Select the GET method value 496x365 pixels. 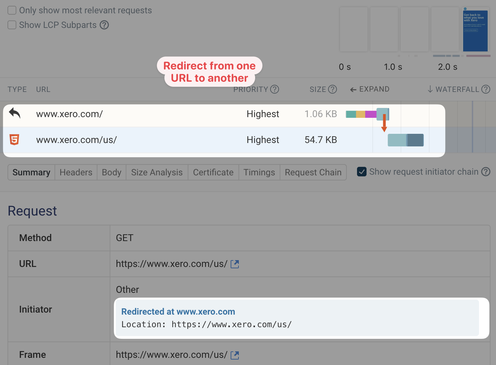125,238
